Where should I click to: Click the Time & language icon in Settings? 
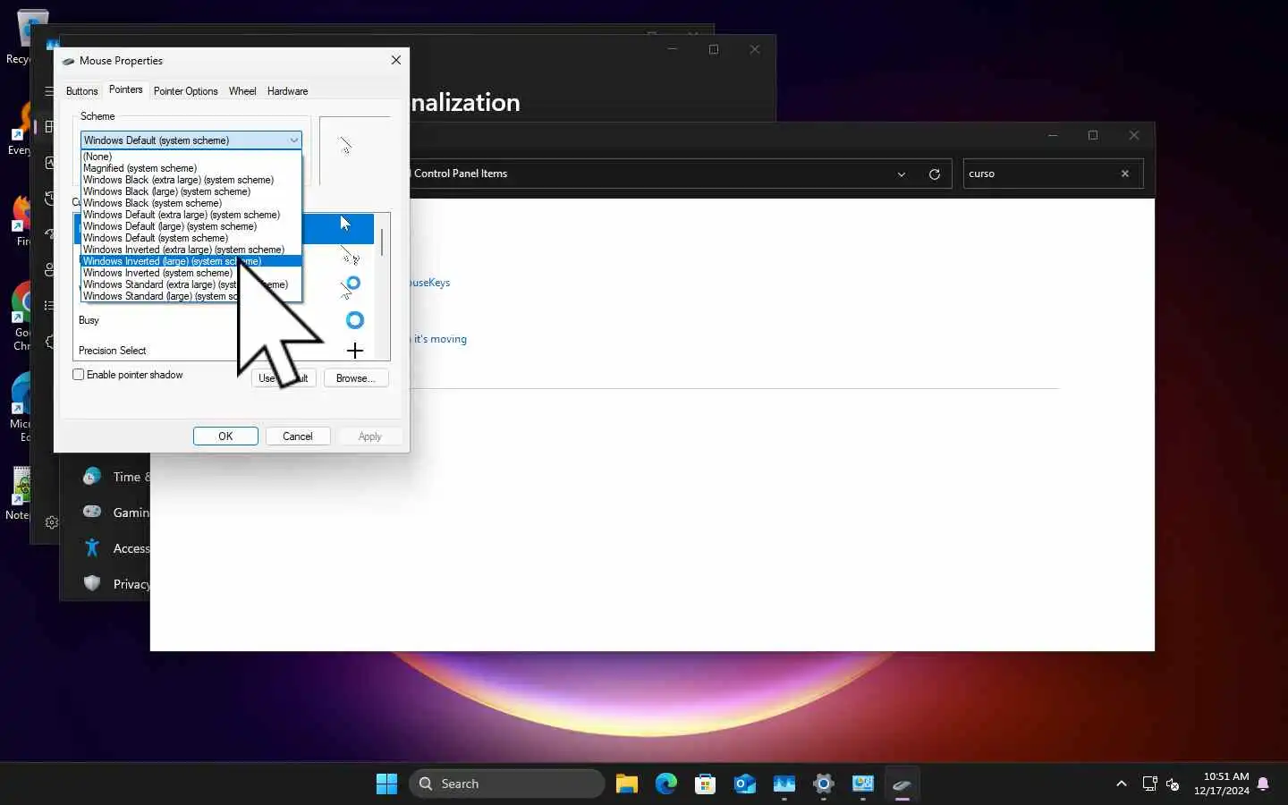click(91, 477)
